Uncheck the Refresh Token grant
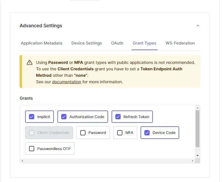 coord(118,117)
